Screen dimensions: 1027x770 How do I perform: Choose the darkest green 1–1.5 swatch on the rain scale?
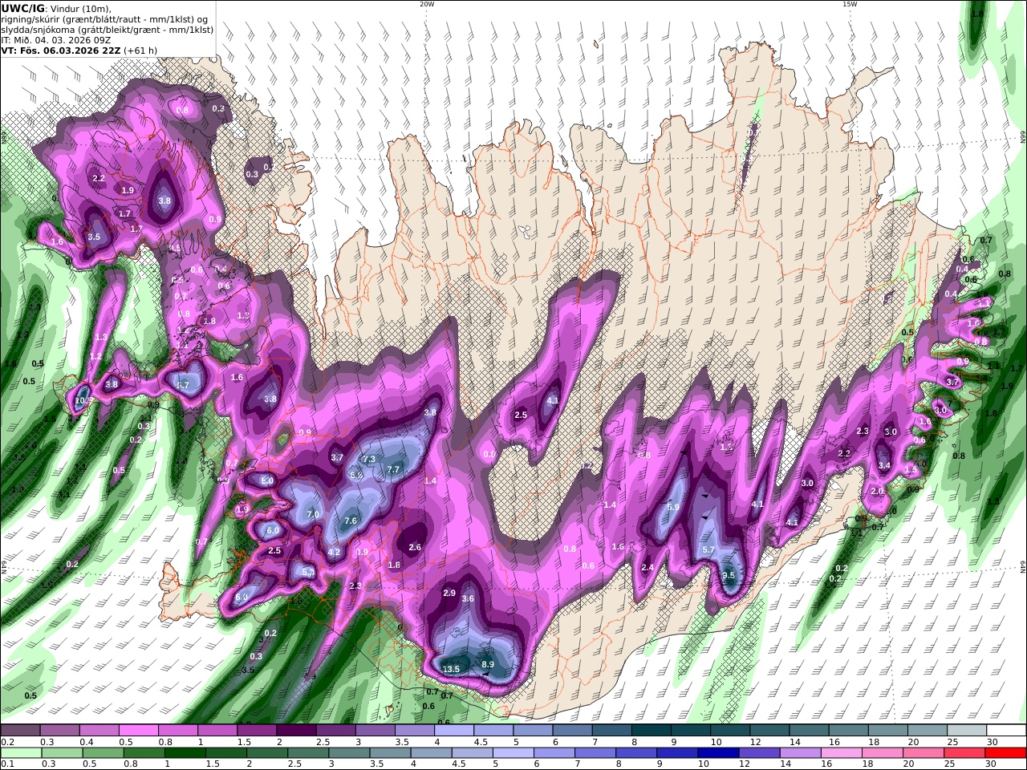(185, 753)
